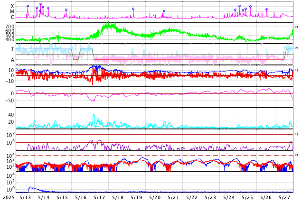Select the 5/15 date label
Image resolution: width=301 pixels, height=201 pixels.
pyautogui.click(x=62, y=197)
